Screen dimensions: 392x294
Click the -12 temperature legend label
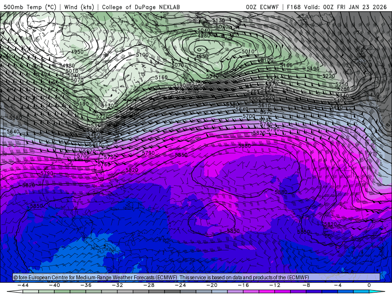pyautogui.click(x=275, y=285)
